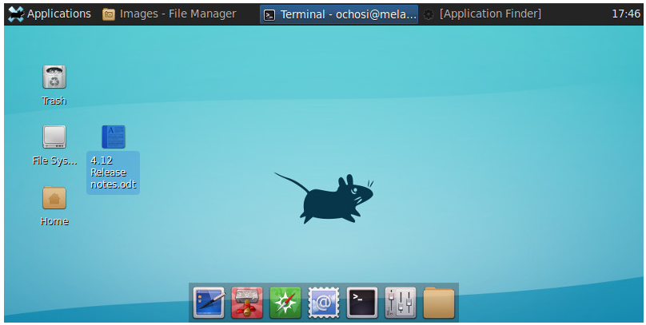Image resolution: width=646 pixels, height=325 pixels.
Task: Select the File System desktop icon
Action: click(x=54, y=137)
